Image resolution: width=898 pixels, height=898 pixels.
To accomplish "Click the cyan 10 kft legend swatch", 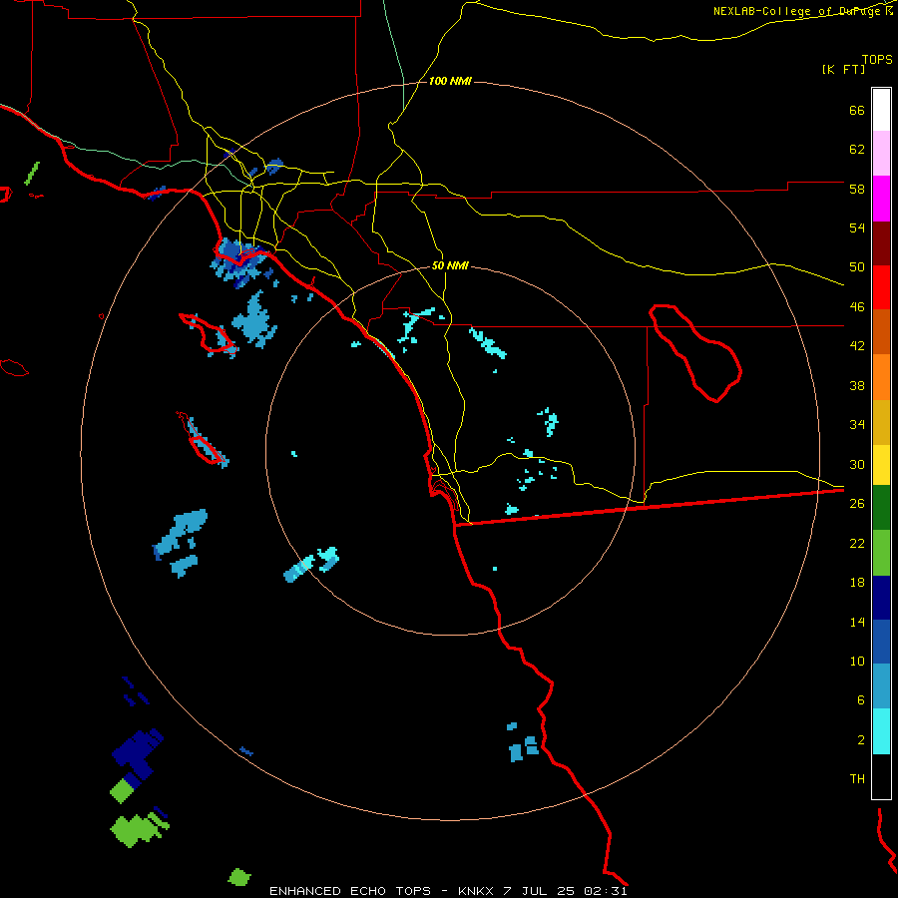I will (881, 731).
